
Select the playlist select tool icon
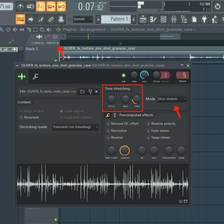coord(35,30)
